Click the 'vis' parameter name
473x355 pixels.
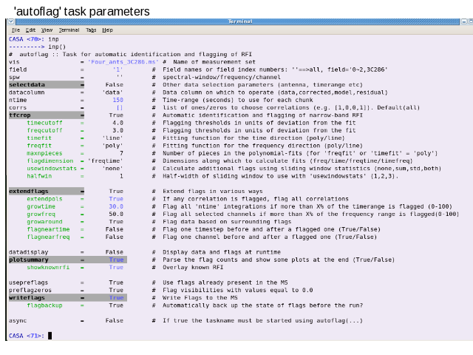[x=14, y=62]
